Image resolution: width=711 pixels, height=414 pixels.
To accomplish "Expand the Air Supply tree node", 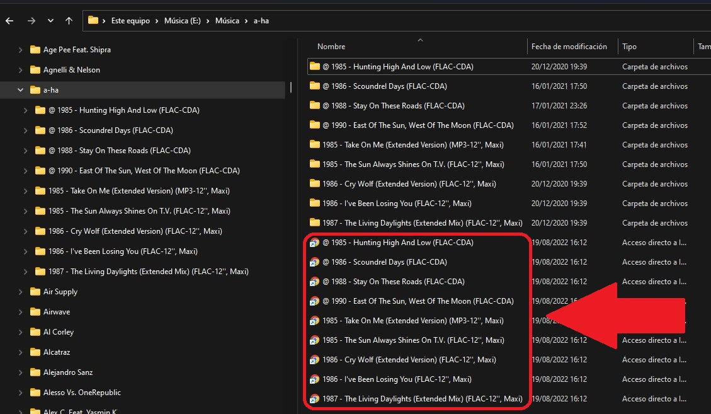I will point(20,292).
